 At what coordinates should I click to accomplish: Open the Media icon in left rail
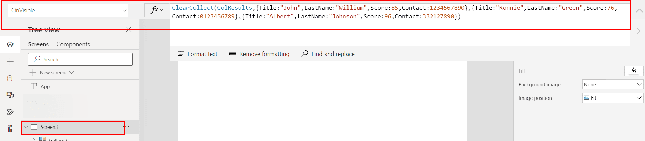pos(10,95)
